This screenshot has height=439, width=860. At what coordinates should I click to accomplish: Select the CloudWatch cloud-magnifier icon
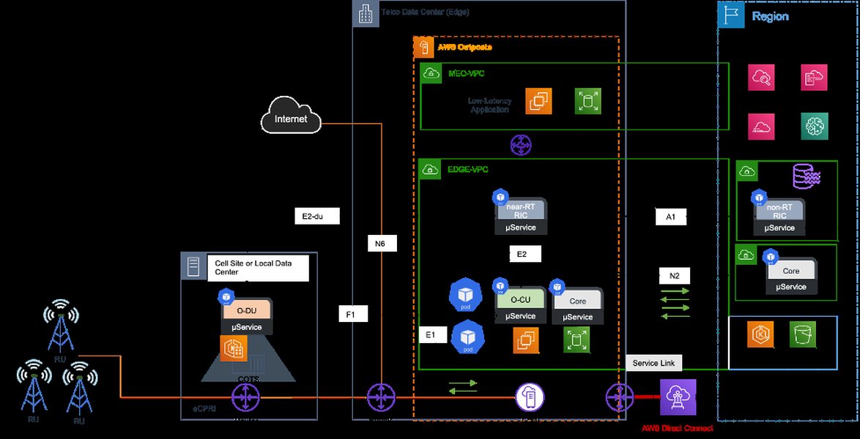tap(762, 77)
